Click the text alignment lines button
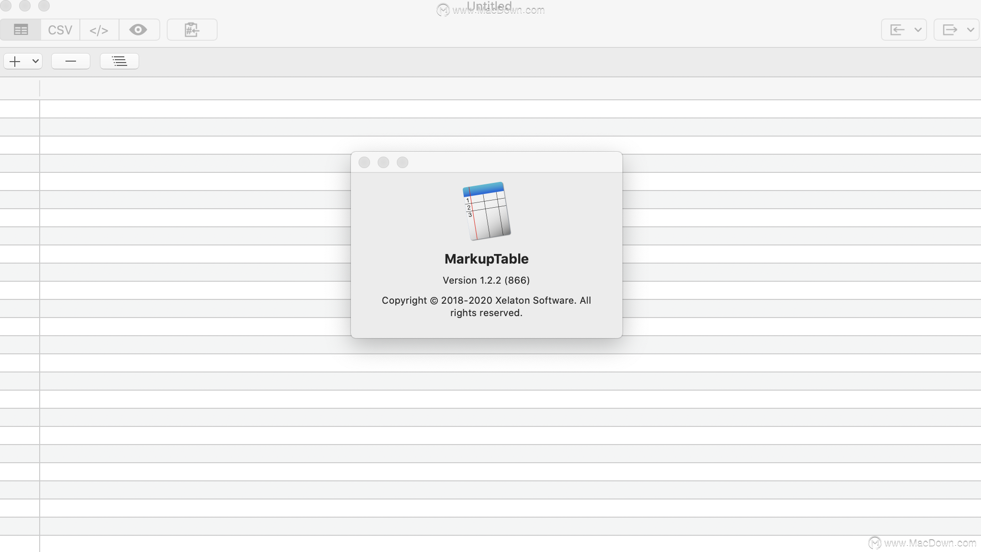 click(120, 61)
